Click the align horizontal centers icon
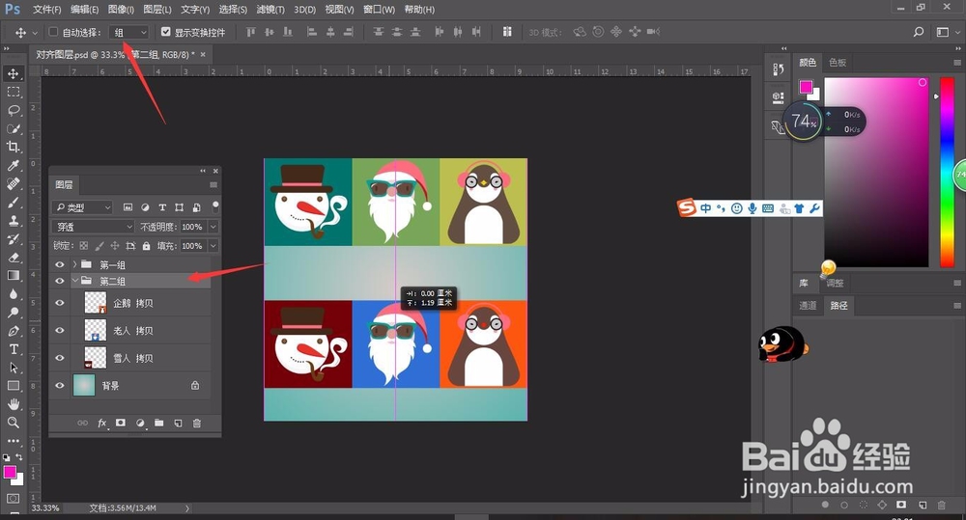The height and width of the screenshot is (520, 966). pyautogui.click(x=330, y=32)
